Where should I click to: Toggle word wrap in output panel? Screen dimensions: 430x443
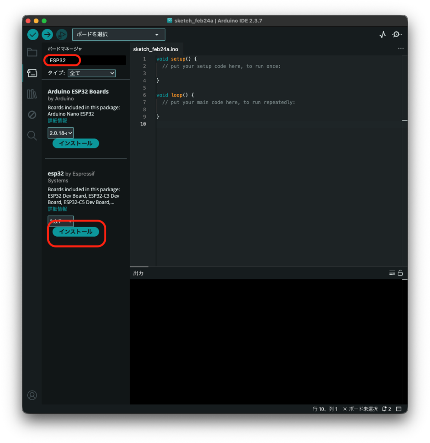pyautogui.click(x=392, y=273)
